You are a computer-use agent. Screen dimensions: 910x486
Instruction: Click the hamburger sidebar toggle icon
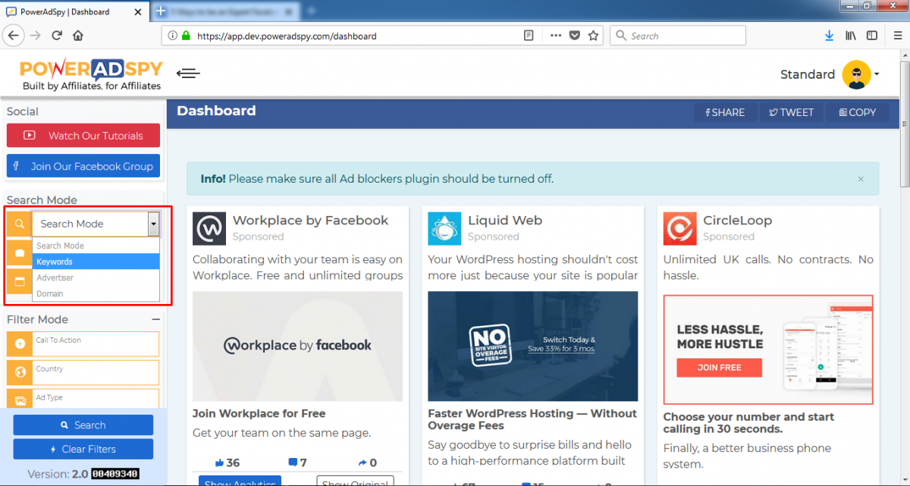tap(188, 73)
